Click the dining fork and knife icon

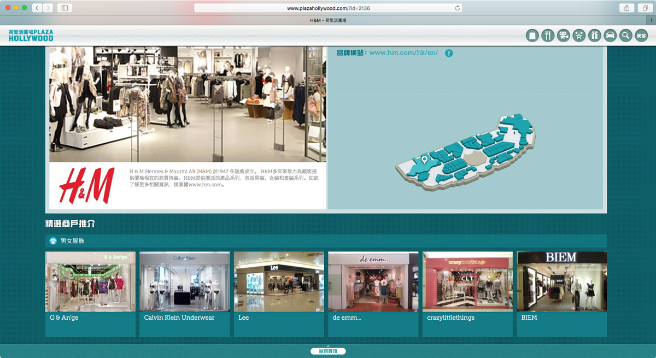pos(548,36)
